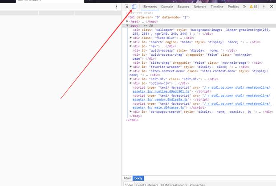This screenshot has height=186, width=276.
Task: Activate the inspect element picker icon
Action: [x=127, y=7]
